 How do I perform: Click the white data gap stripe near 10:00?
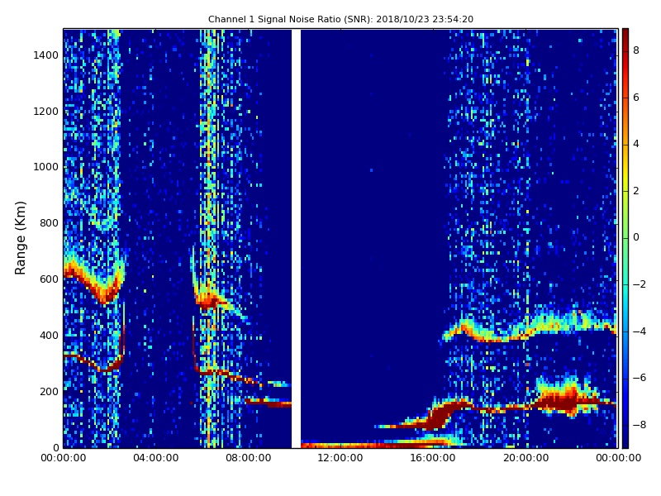[296, 238]
